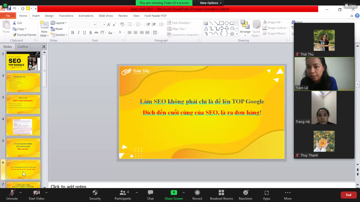The height and width of the screenshot is (202, 360).
Task: Click Increase Font Size icon
Action: (109, 24)
